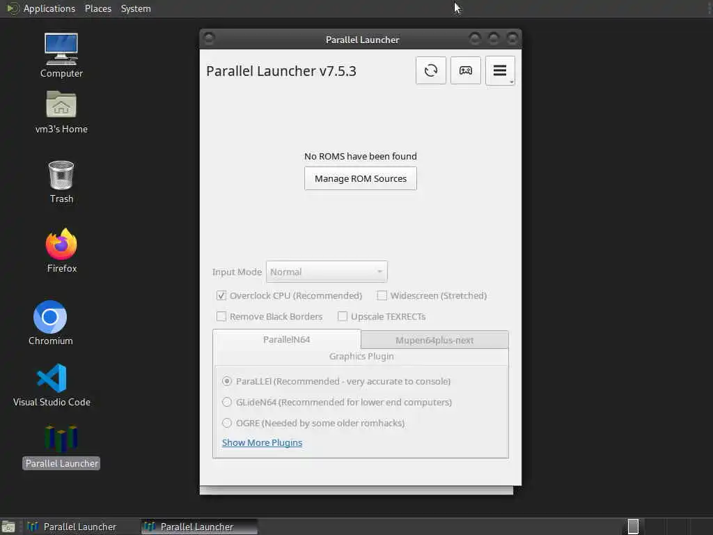The image size is (713, 535).
Task: Switch to the ParallelN64 tab
Action: click(286, 339)
